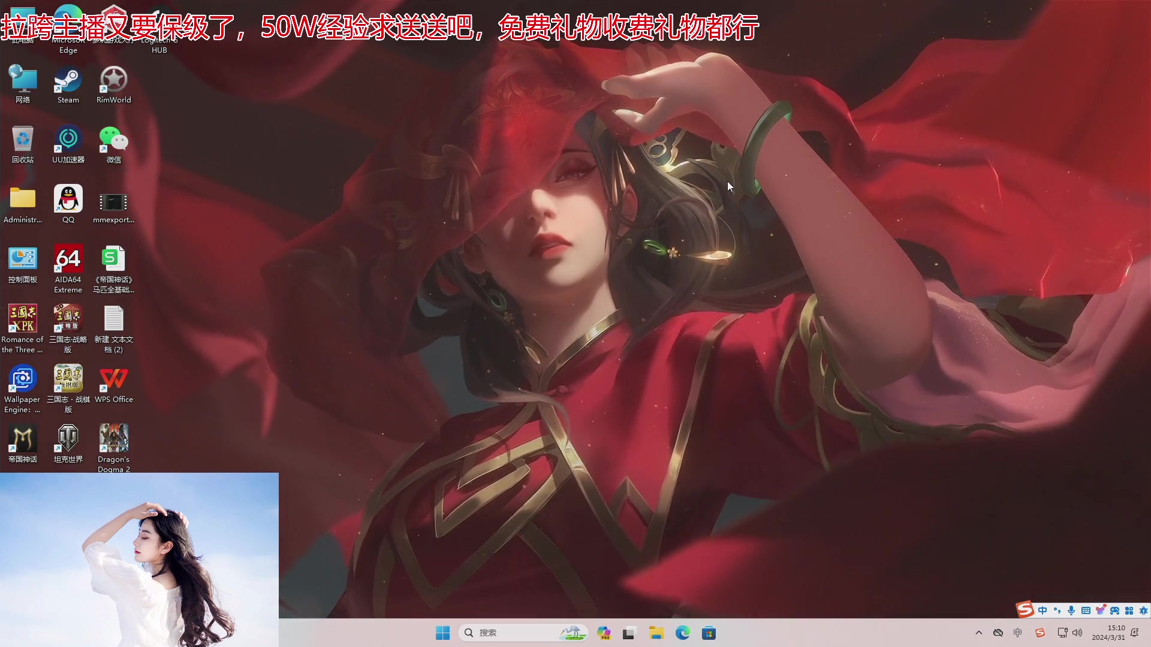Open Copilot preview from the taskbar
Viewport: 1151px width, 647px height.
[604, 633]
